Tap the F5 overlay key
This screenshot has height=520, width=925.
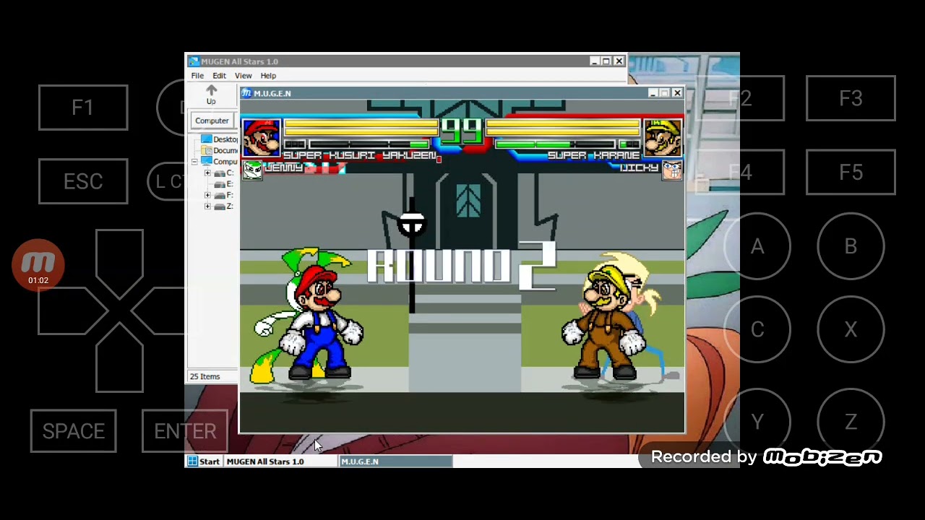click(851, 173)
